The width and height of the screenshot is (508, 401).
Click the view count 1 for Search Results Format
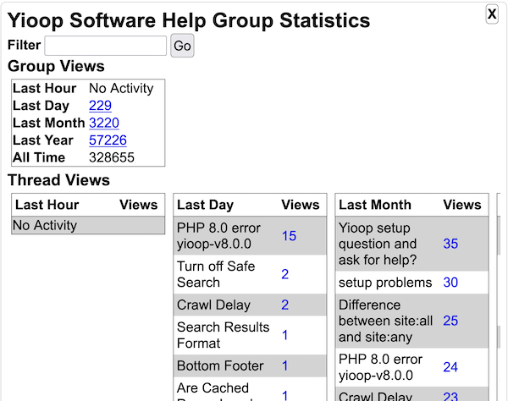[x=285, y=335]
